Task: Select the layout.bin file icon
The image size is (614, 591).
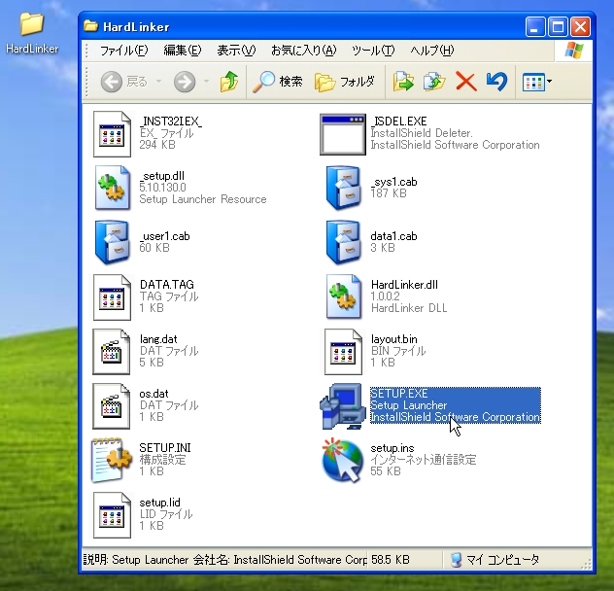Action: (x=343, y=352)
